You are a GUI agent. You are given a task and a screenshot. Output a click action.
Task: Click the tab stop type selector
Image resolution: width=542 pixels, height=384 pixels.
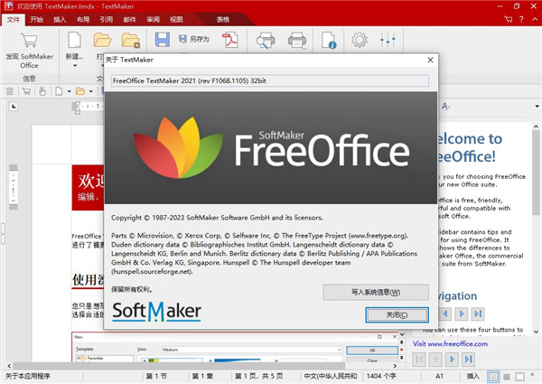click(x=13, y=108)
